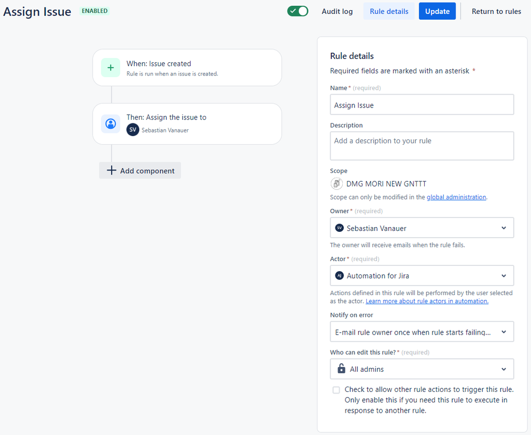Open the Notify on error dropdown

pyautogui.click(x=422, y=332)
